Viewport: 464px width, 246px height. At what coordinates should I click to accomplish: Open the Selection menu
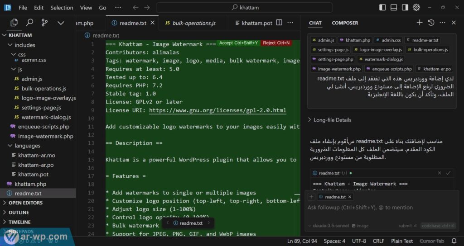pyautogui.click(x=62, y=8)
